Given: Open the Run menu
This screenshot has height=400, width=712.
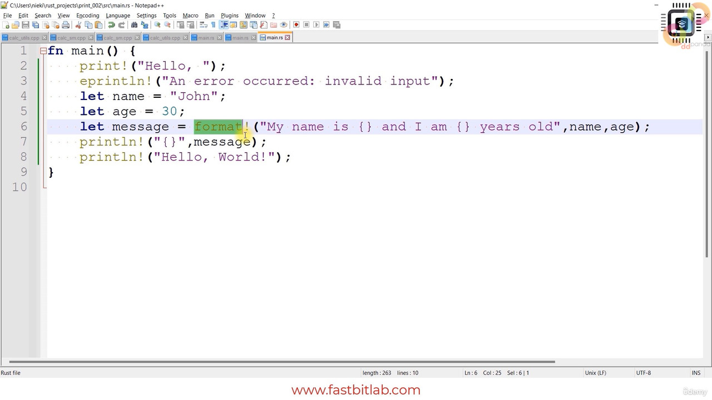Looking at the screenshot, I should [x=210, y=16].
